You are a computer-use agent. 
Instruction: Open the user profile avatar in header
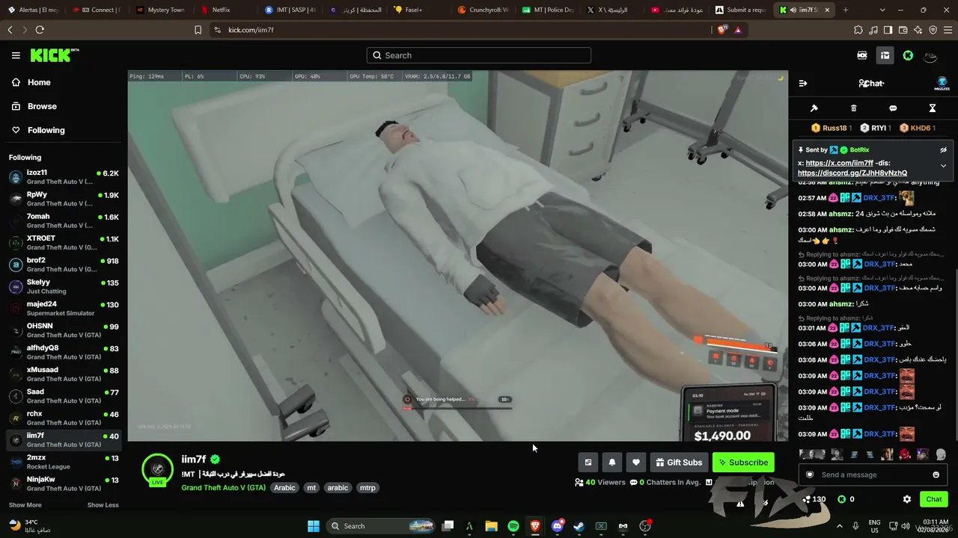(931, 55)
